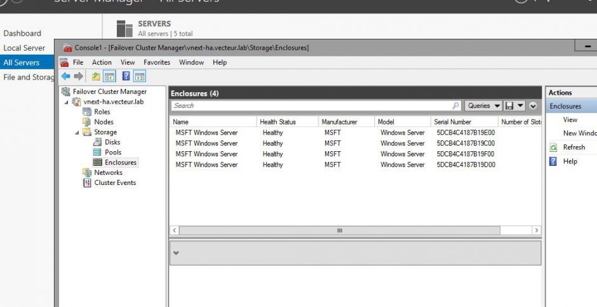Click the Forward arrow in the toolbar
597x307 pixels.
(78, 76)
